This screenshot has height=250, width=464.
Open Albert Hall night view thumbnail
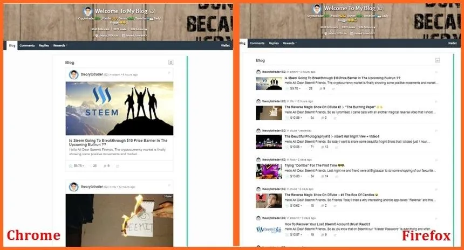[269, 142]
